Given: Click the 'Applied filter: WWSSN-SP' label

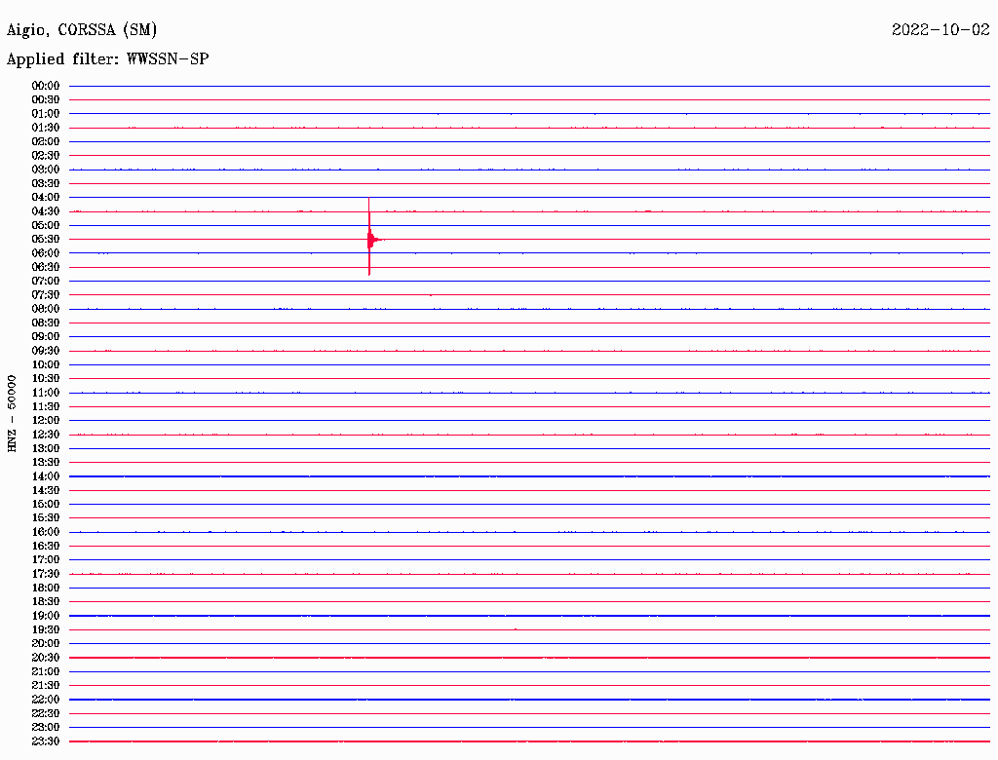Looking at the screenshot, I should (107, 59).
